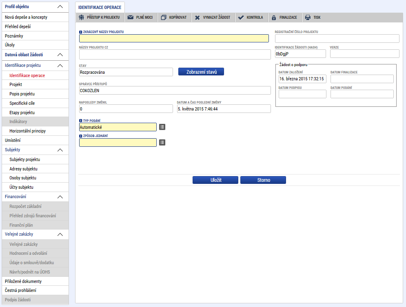Screen dimensions: 406x307
Task: Click the Zobrazení stavů button
Action: 201,72
